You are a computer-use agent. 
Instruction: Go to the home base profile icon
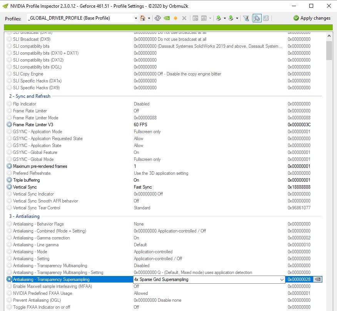143,18
